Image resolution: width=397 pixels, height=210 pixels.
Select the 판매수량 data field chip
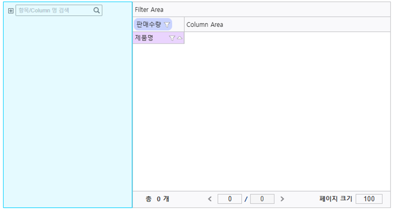(x=153, y=24)
